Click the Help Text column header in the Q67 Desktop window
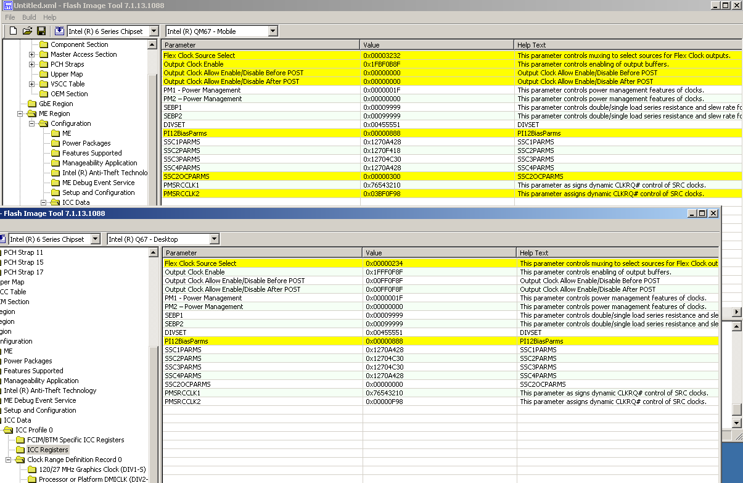The height and width of the screenshot is (483, 743). pyautogui.click(x=618, y=253)
